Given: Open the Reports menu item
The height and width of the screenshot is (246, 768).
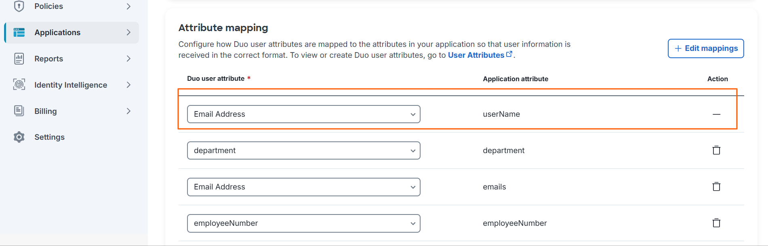Looking at the screenshot, I should coord(72,59).
